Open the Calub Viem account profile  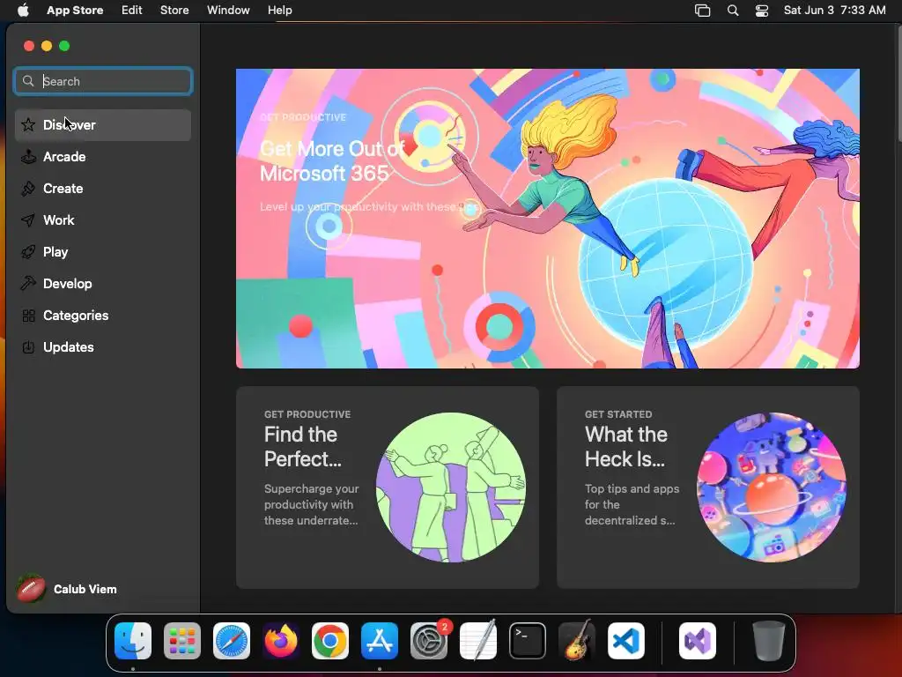pyautogui.click(x=68, y=589)
